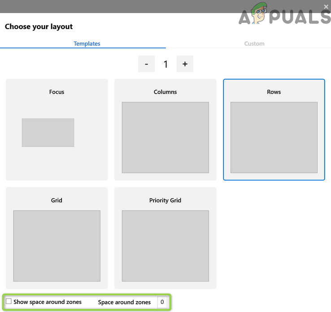Select the Columns layout template

(165, 129)
